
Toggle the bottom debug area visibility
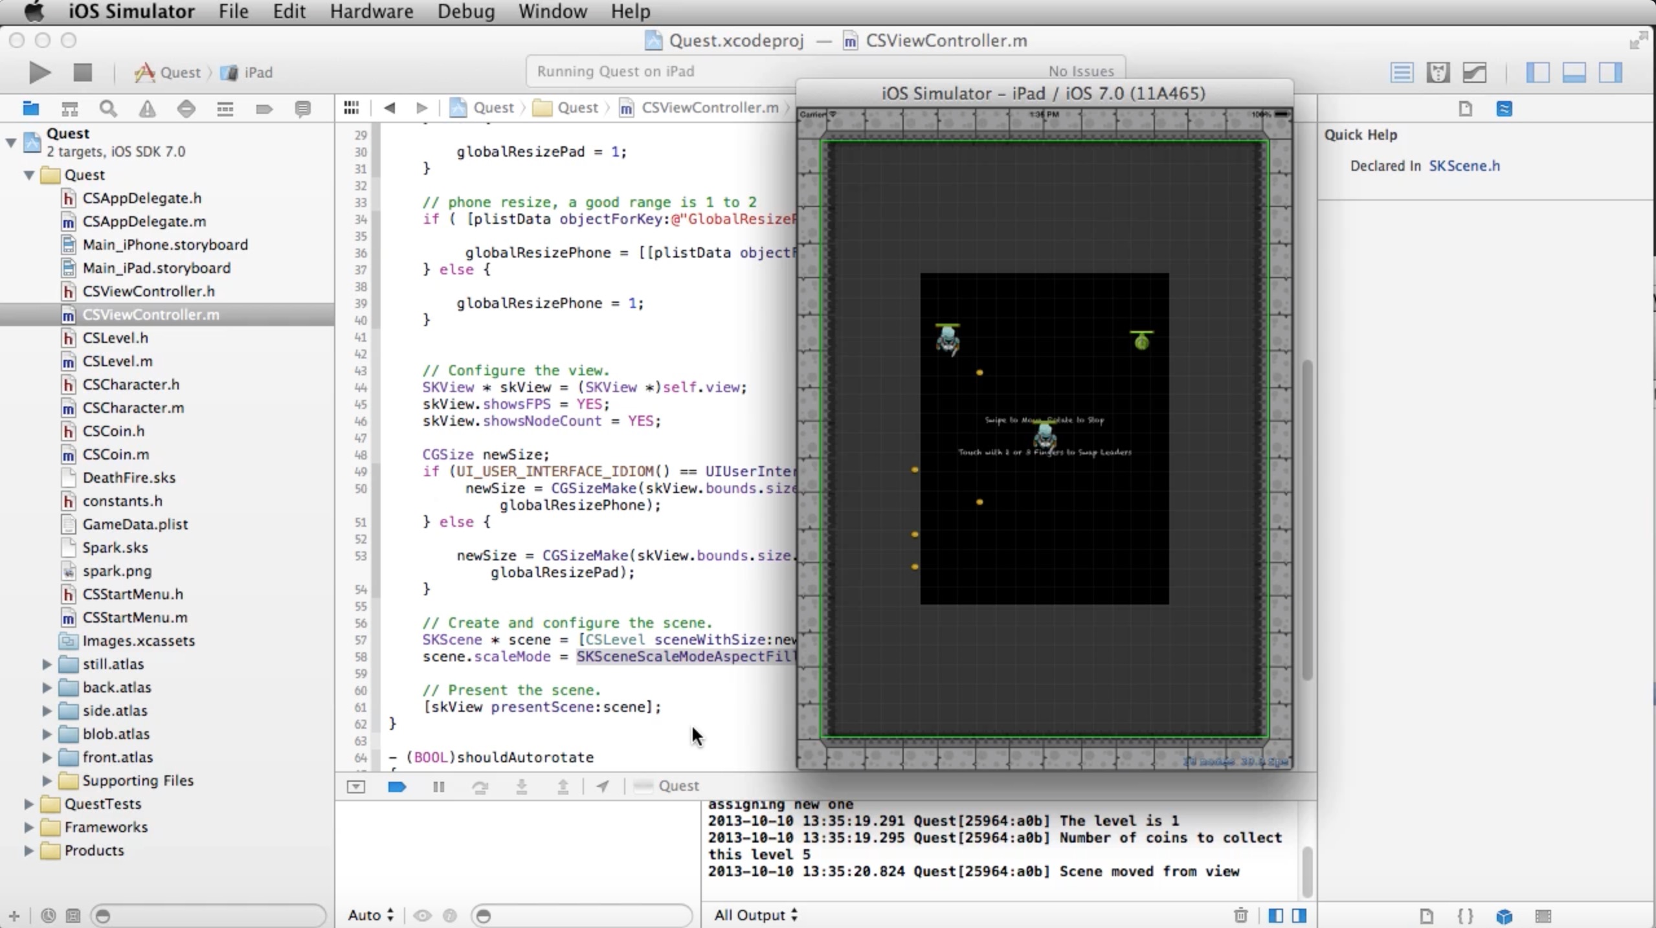(x=1574, y=72)
